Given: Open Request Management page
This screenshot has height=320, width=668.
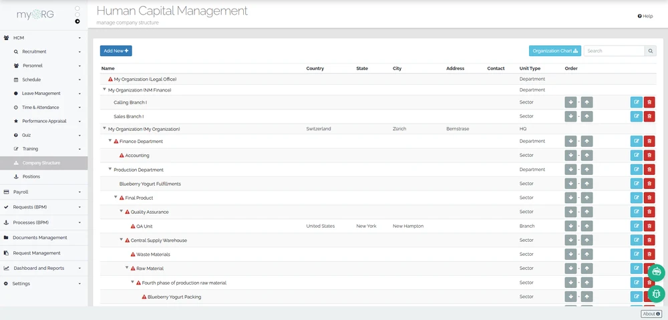Looking at the screenshot, I should point(44,253).
